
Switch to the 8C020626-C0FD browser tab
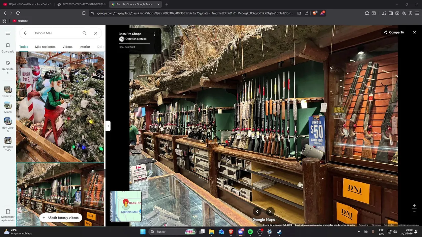tap(81, 4)
